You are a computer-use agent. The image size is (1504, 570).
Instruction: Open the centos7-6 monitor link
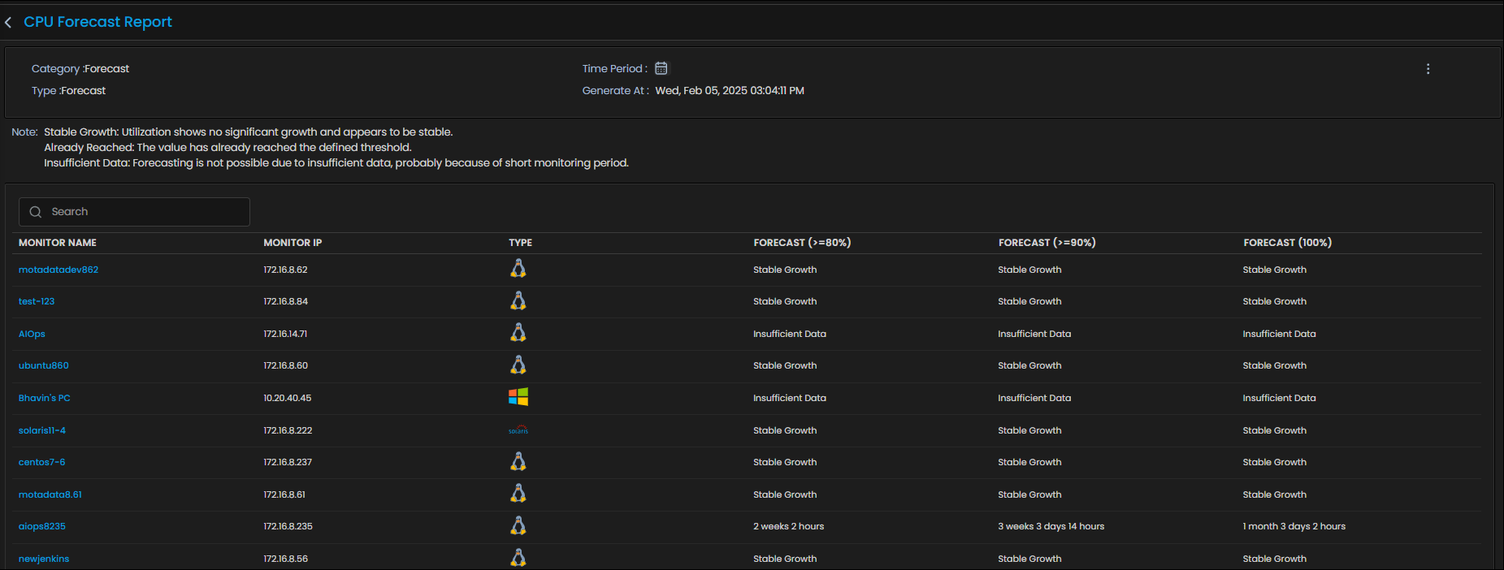tap(42, 462)
